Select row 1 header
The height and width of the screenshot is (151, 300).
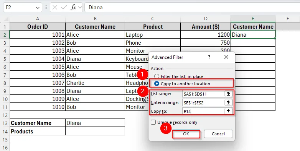click(5, 27)
